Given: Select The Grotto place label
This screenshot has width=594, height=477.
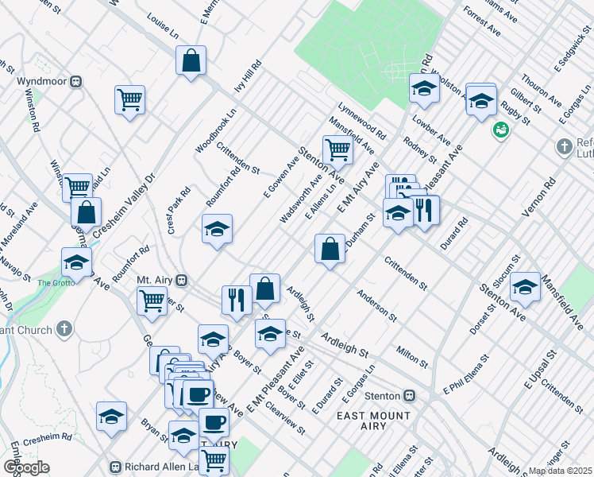Looking at the screenshot, I should (x=56, y=283).
